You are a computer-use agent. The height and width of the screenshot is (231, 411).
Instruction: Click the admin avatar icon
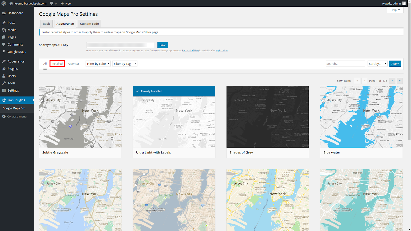[x=404, y=3]
